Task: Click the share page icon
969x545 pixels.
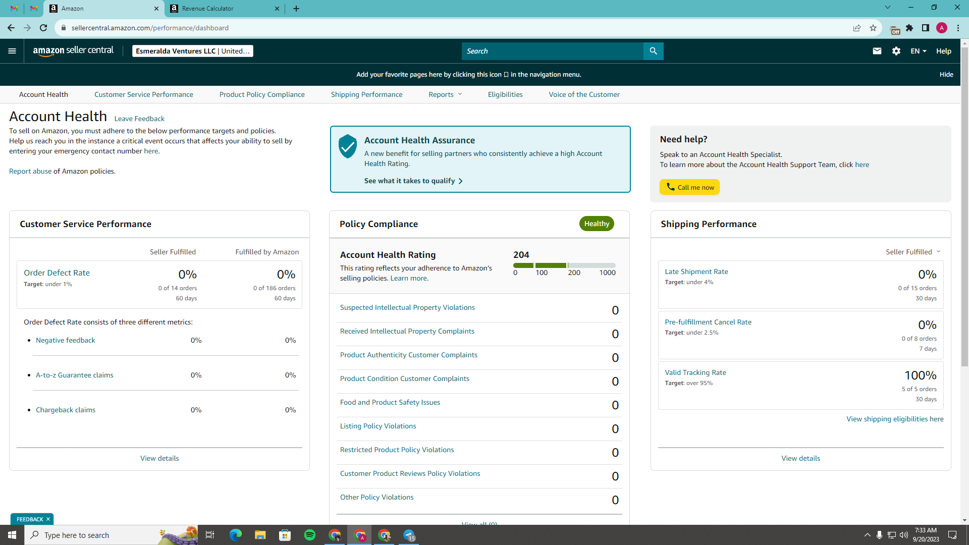Action: (857, 28)
